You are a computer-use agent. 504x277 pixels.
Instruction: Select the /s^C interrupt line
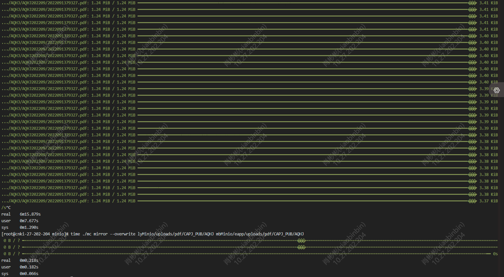(5, 207)
